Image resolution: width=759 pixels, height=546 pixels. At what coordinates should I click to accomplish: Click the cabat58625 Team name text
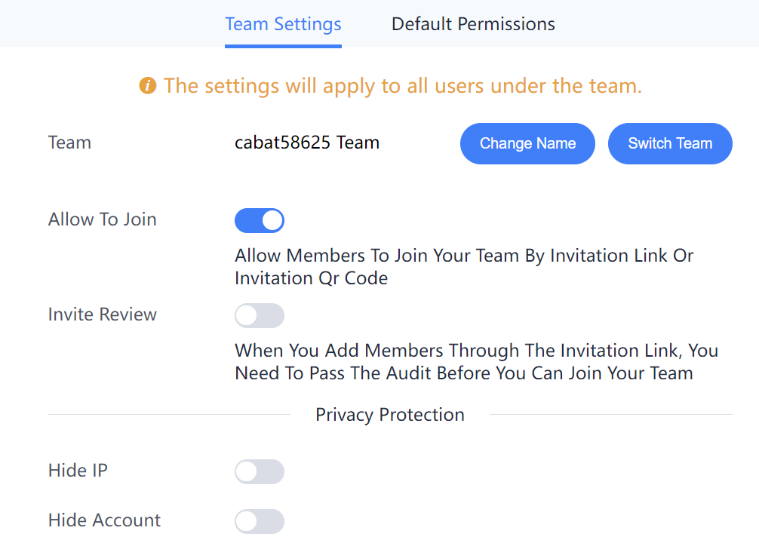(307, 143)
